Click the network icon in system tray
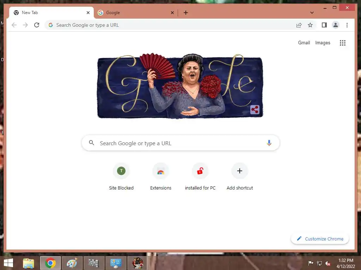361x270 pixels. (x=319, y=263)
